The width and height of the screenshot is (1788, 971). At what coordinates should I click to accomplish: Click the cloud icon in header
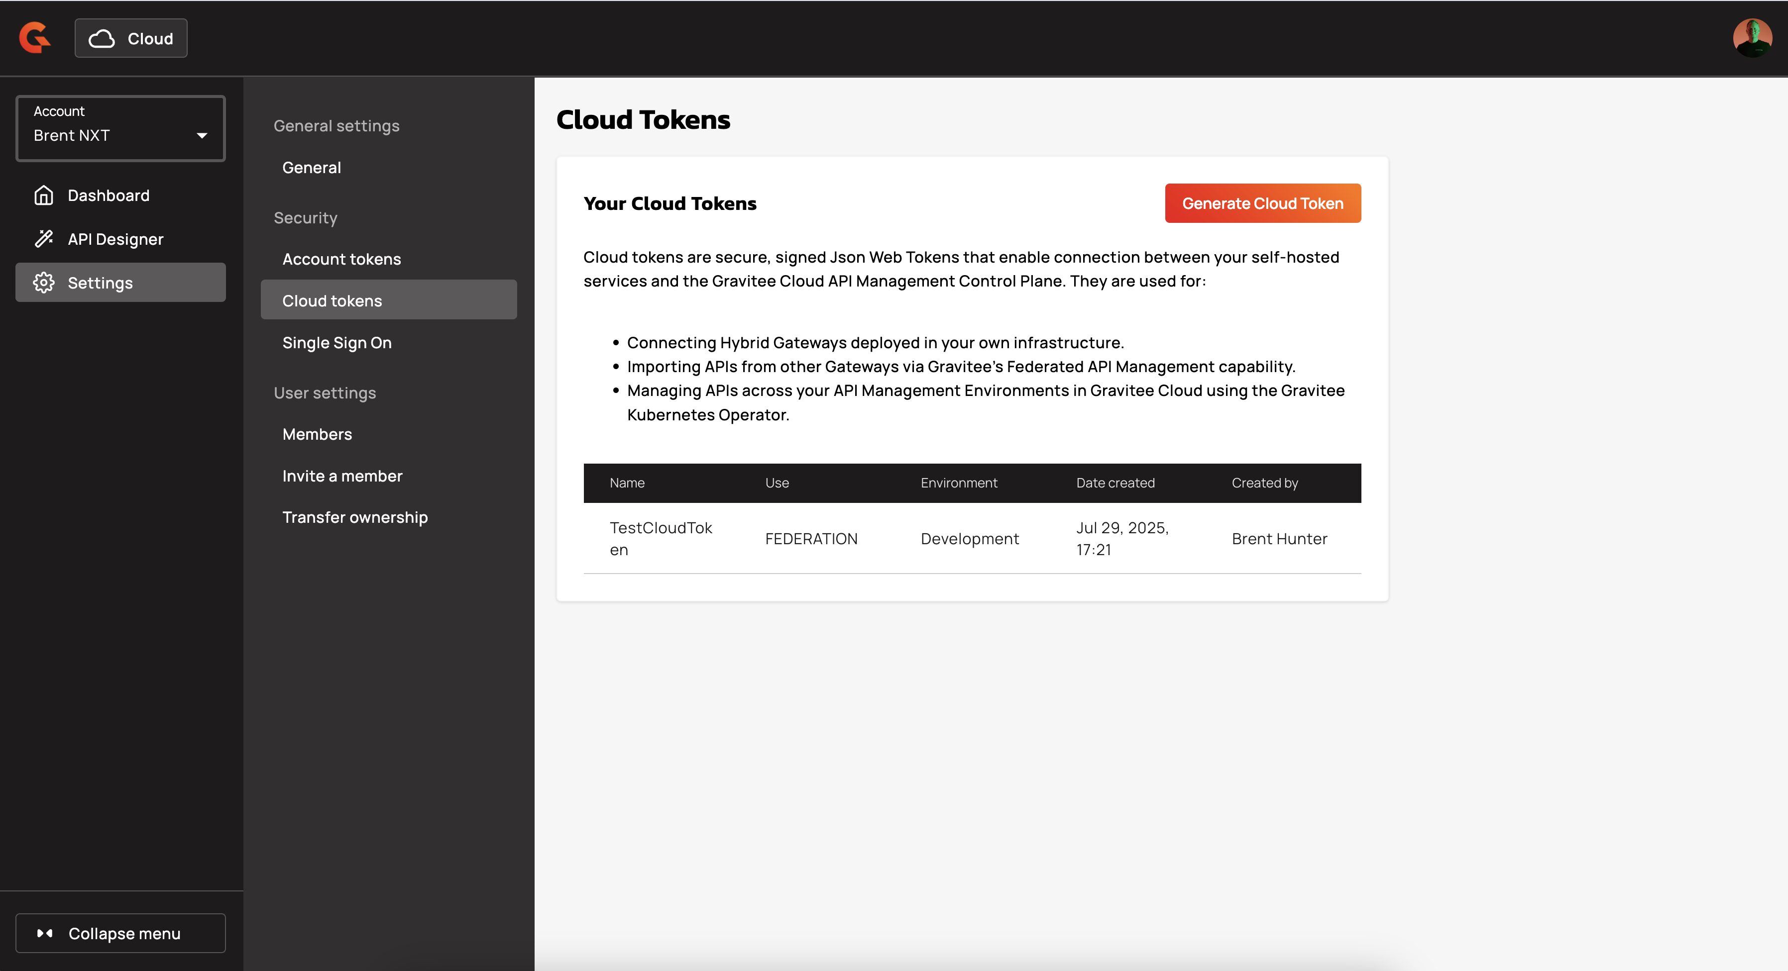click(x=102, y=39)
